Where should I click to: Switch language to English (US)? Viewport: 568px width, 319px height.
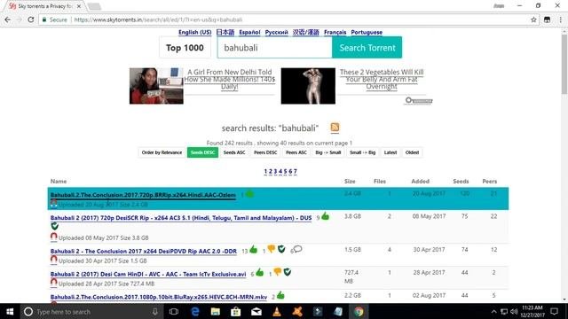point(194,32)
